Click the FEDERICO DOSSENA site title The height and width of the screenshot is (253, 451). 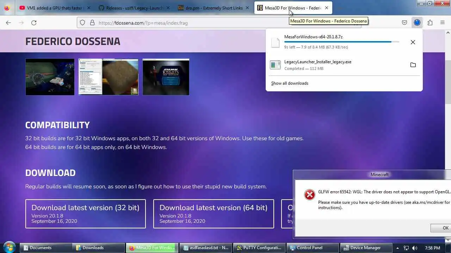click(73, 41)
